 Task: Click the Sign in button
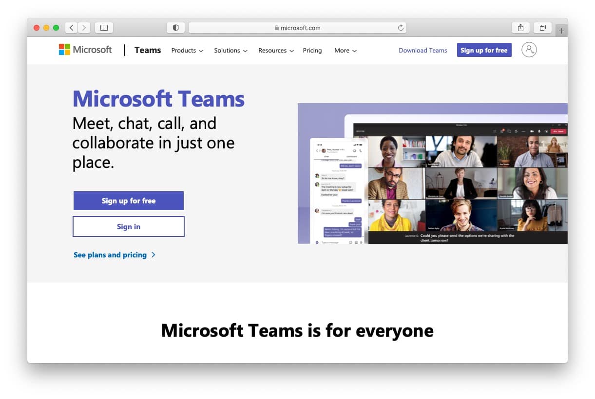pos(128,226)
